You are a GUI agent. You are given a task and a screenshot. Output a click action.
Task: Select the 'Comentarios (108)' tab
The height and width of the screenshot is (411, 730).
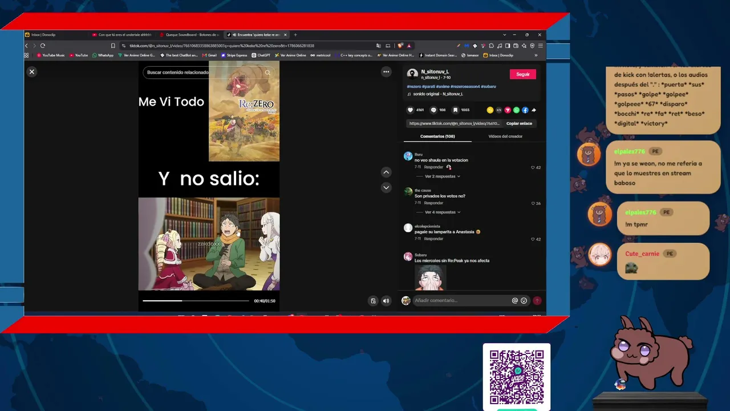[437, 136]
